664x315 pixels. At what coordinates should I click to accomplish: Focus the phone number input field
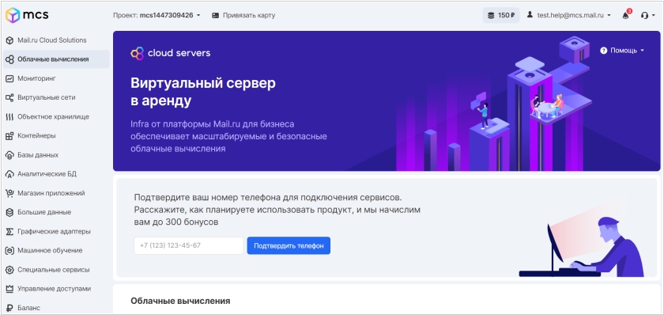tap(188, 245)
